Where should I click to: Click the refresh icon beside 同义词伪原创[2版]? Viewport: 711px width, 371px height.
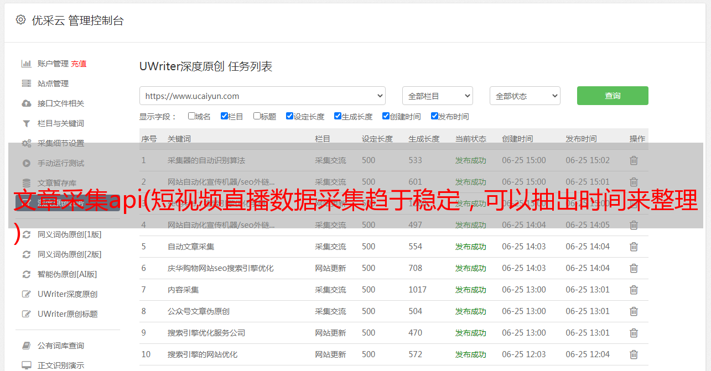point(26,254)
